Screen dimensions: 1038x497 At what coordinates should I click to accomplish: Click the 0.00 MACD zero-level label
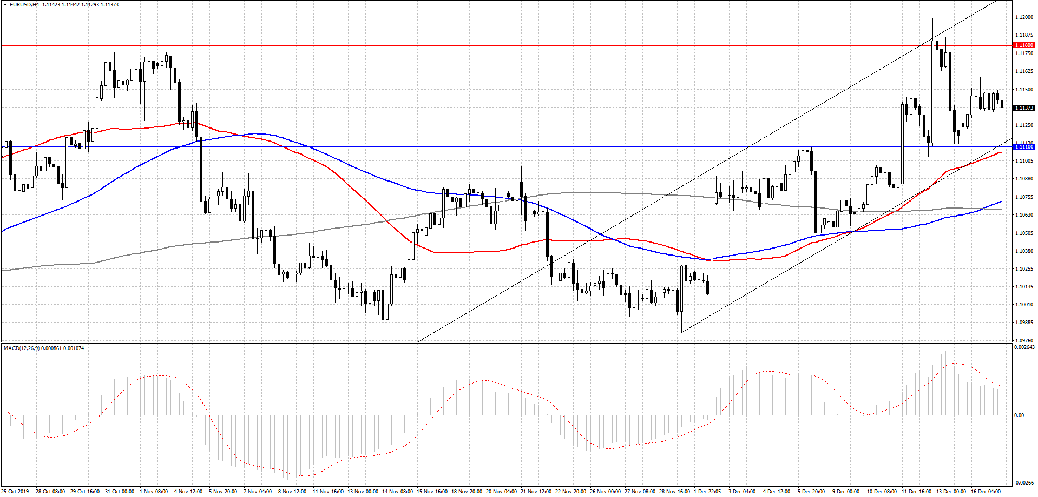(x=1019, y=415)
